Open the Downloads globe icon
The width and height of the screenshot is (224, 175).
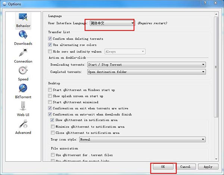(23, 35)
